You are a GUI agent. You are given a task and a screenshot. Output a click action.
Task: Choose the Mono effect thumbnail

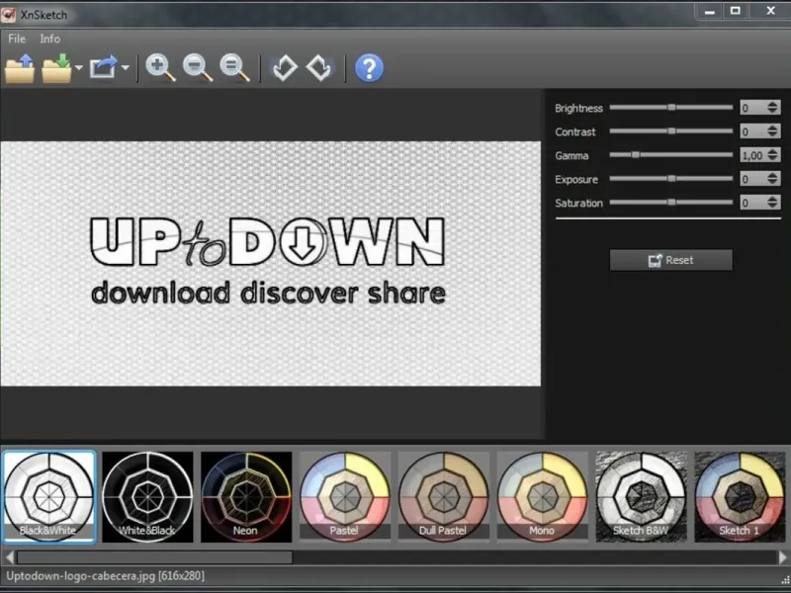point(543,497)
